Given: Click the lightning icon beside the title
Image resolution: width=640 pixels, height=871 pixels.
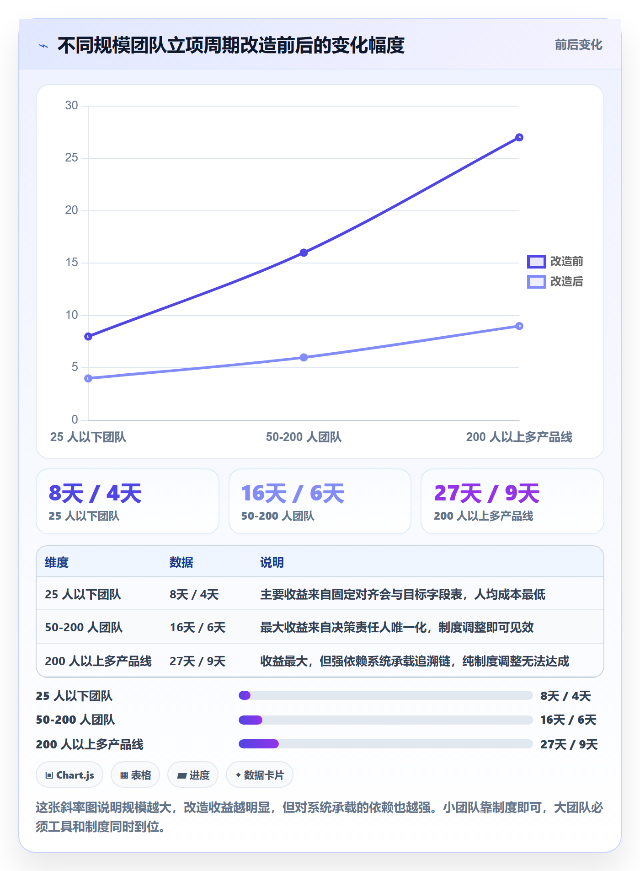Looking at the screenshot, I should pos(43,46).
